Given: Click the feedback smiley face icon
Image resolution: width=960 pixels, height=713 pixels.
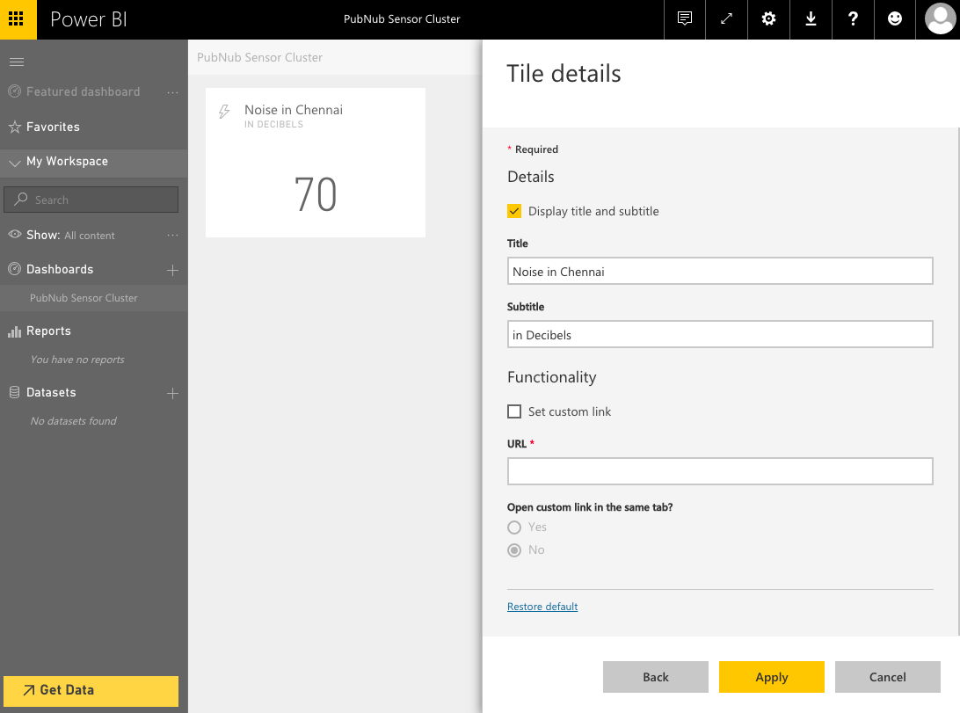Looking at the screenshot, I should click(x=895, y=19).
